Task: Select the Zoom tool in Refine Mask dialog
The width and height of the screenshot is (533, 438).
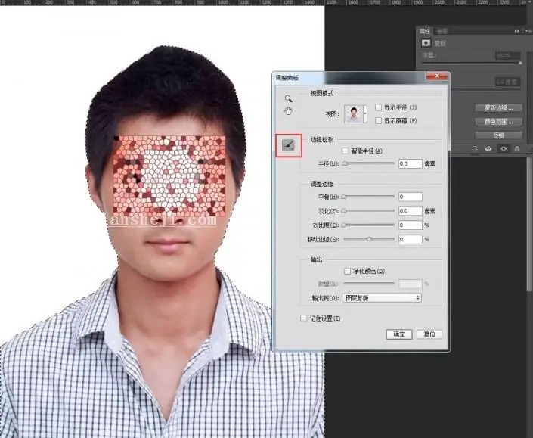Action: (x=288, y=98)
